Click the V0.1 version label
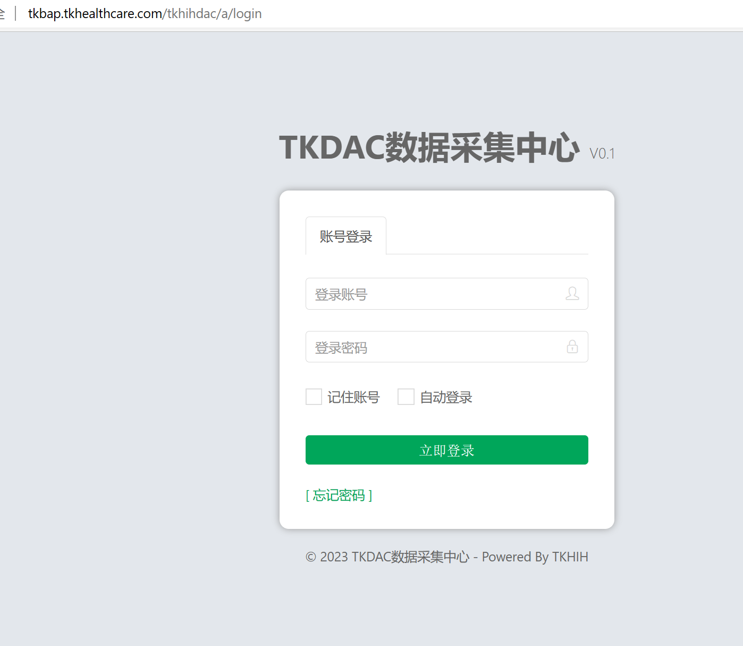Screen dimensions: 743x646 [602, 154]
